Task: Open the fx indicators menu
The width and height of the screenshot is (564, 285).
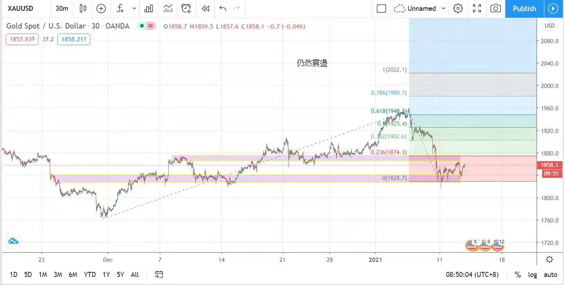Action: pos(120,8)
